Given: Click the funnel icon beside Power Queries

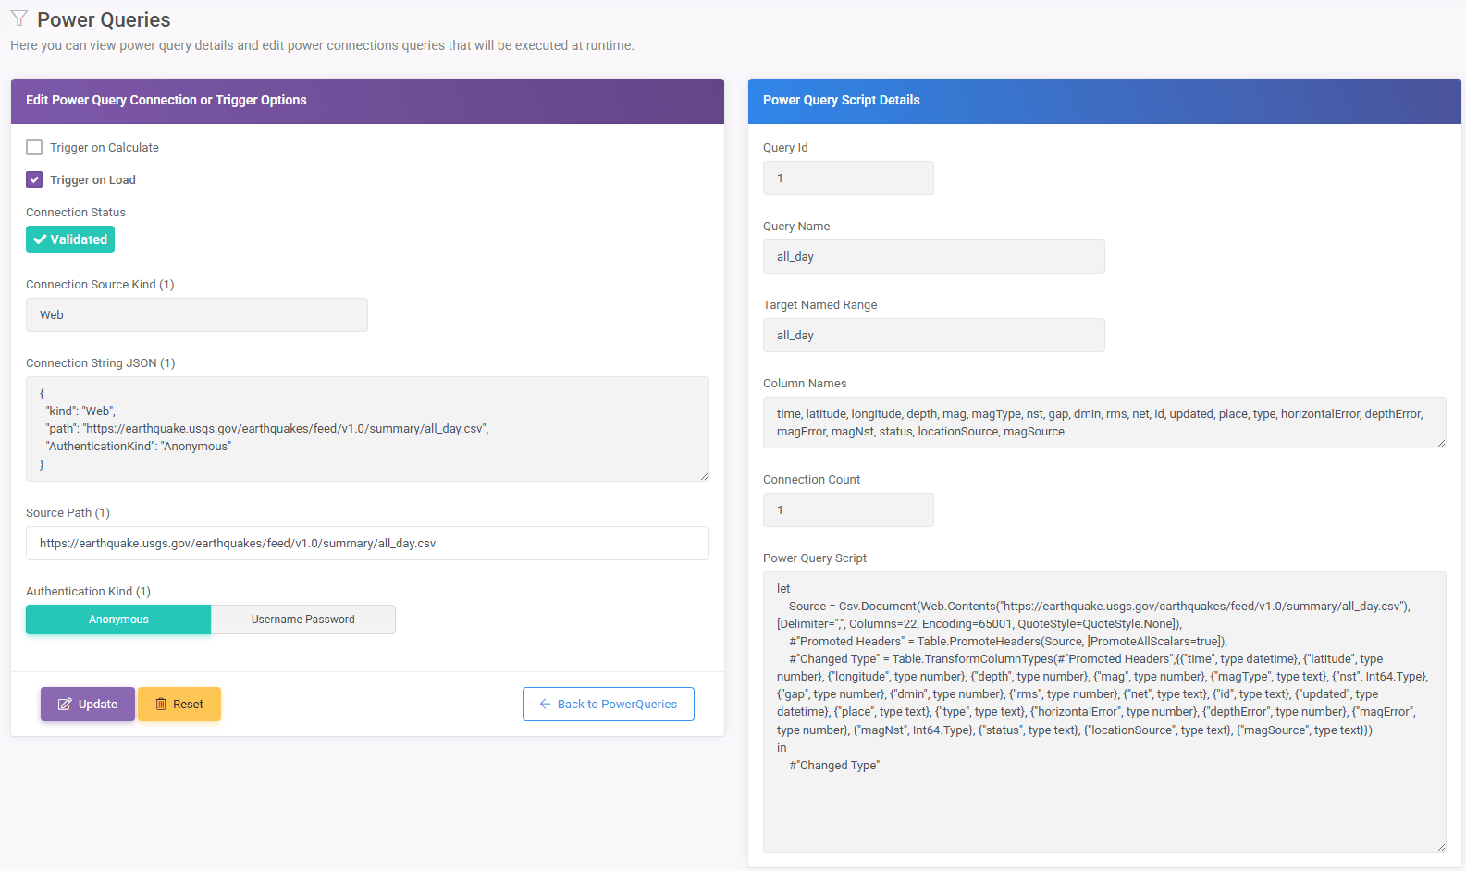Looking at the screenshot, I should [x=18, y=18].
